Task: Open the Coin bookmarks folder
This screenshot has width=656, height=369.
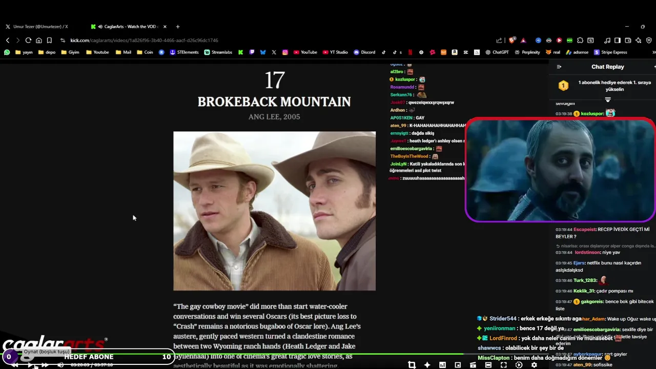Action: click(145, 52)
